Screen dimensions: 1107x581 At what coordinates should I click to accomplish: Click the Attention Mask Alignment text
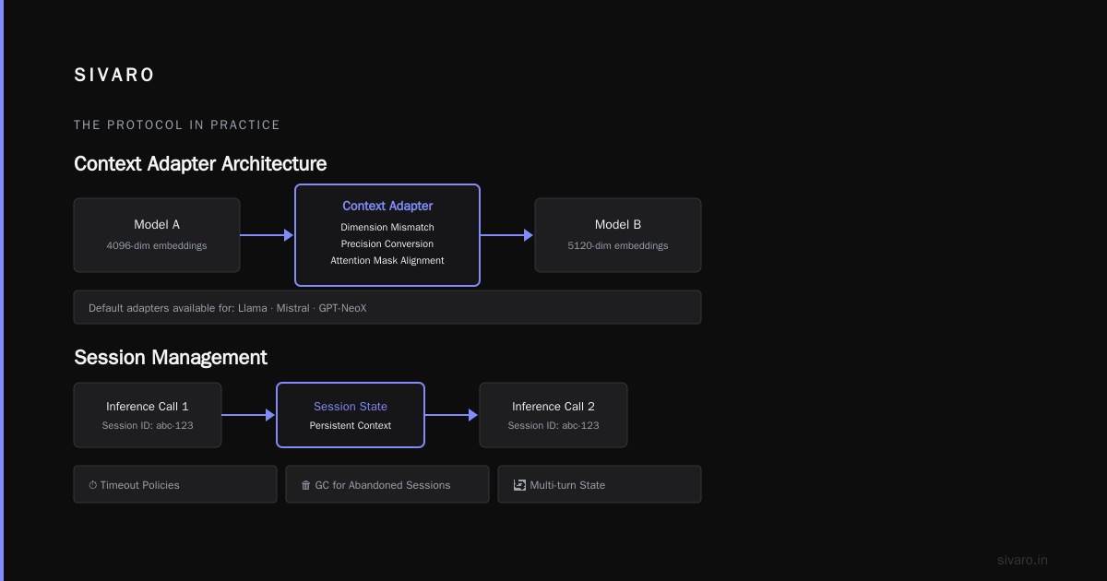coord(387,261)
